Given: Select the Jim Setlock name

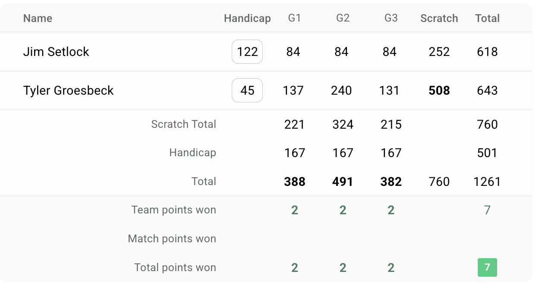Looking at the screenshot, I should (56, 52).
